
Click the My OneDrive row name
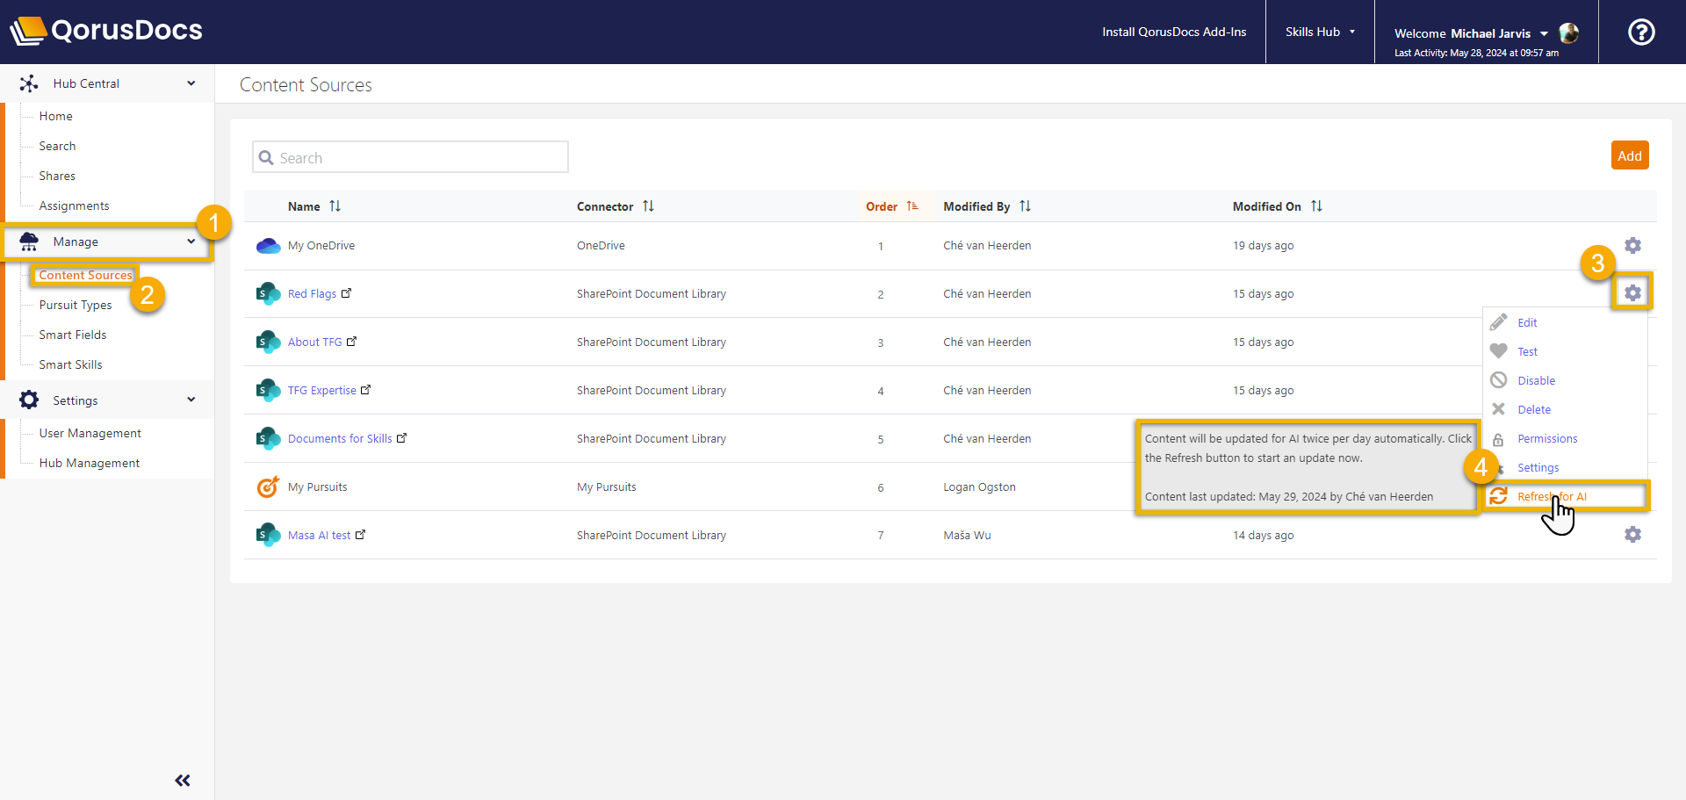tap(321, 245)
